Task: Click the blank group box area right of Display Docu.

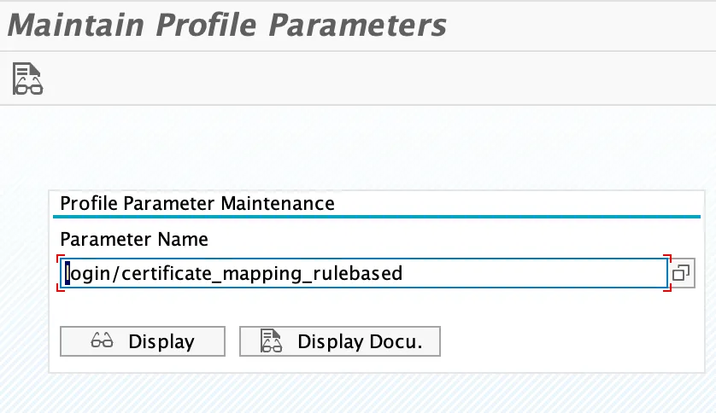Action: point(564,342)
